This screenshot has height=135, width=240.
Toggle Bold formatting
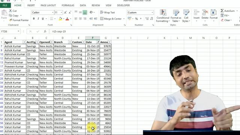34,19
